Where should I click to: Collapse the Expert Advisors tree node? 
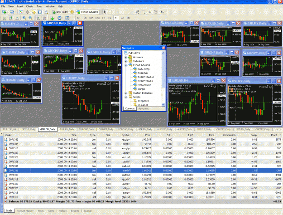(125, 65)
